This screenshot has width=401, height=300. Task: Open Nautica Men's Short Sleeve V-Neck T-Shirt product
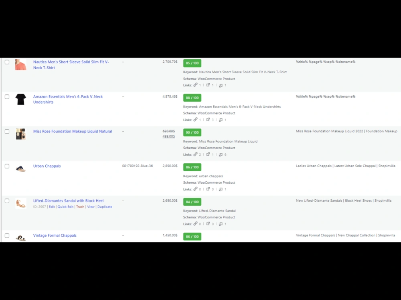click(x=71, y=65)
